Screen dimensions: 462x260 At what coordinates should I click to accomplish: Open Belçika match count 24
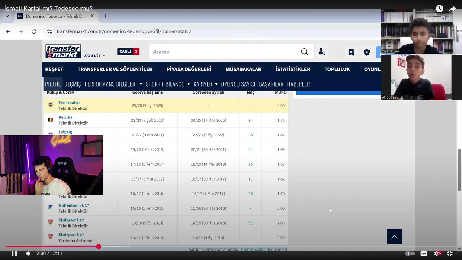(250, 120)
